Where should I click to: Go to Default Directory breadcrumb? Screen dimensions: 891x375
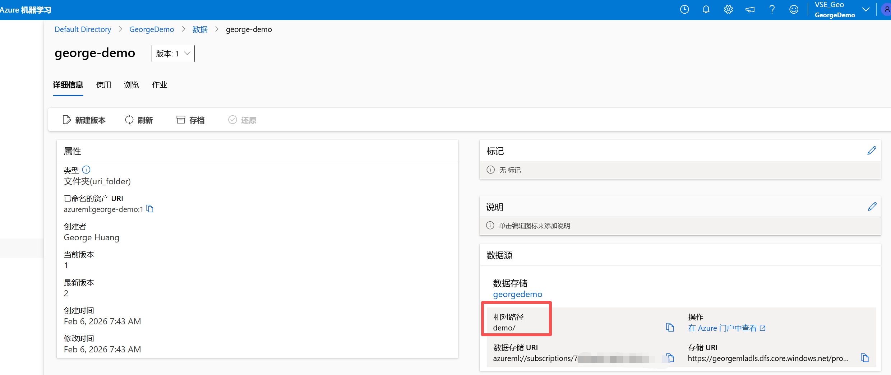pos(83,29)
